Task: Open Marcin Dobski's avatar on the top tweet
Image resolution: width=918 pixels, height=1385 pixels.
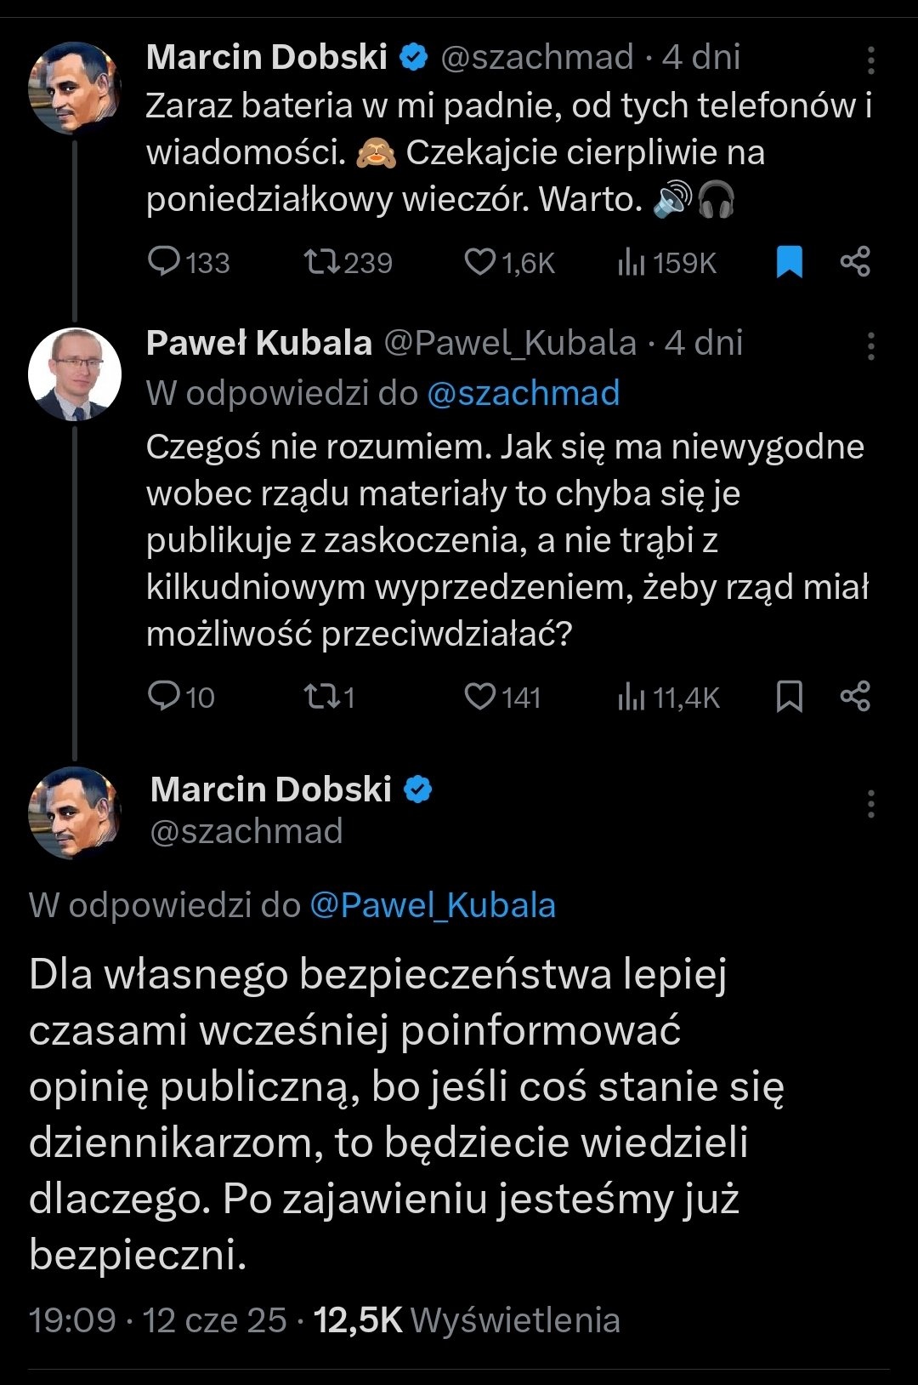Action: [75, 88]
